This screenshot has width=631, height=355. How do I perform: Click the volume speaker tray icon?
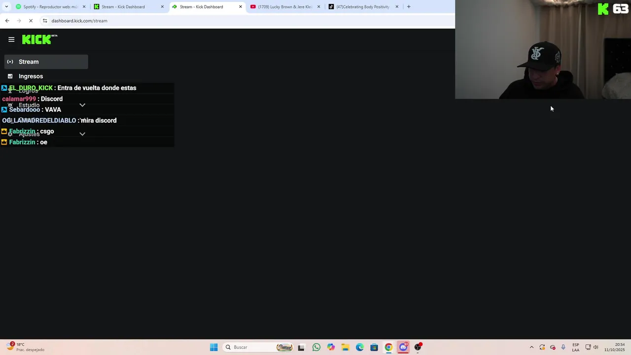click(596, 347)
